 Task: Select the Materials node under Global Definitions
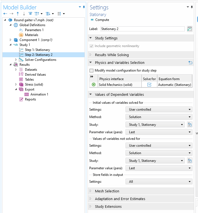31,35
